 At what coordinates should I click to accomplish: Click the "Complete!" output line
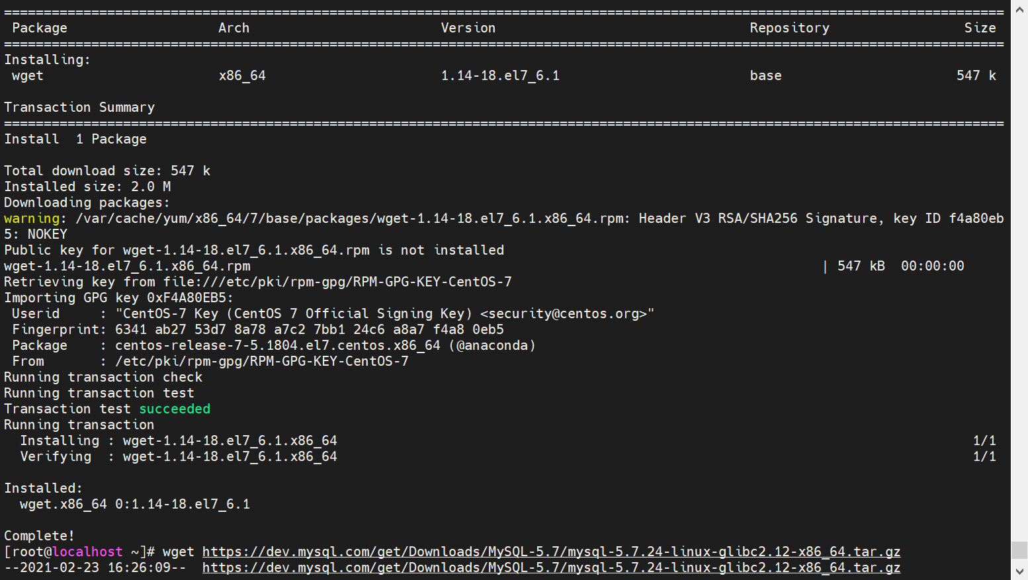[x=39, y=536]
